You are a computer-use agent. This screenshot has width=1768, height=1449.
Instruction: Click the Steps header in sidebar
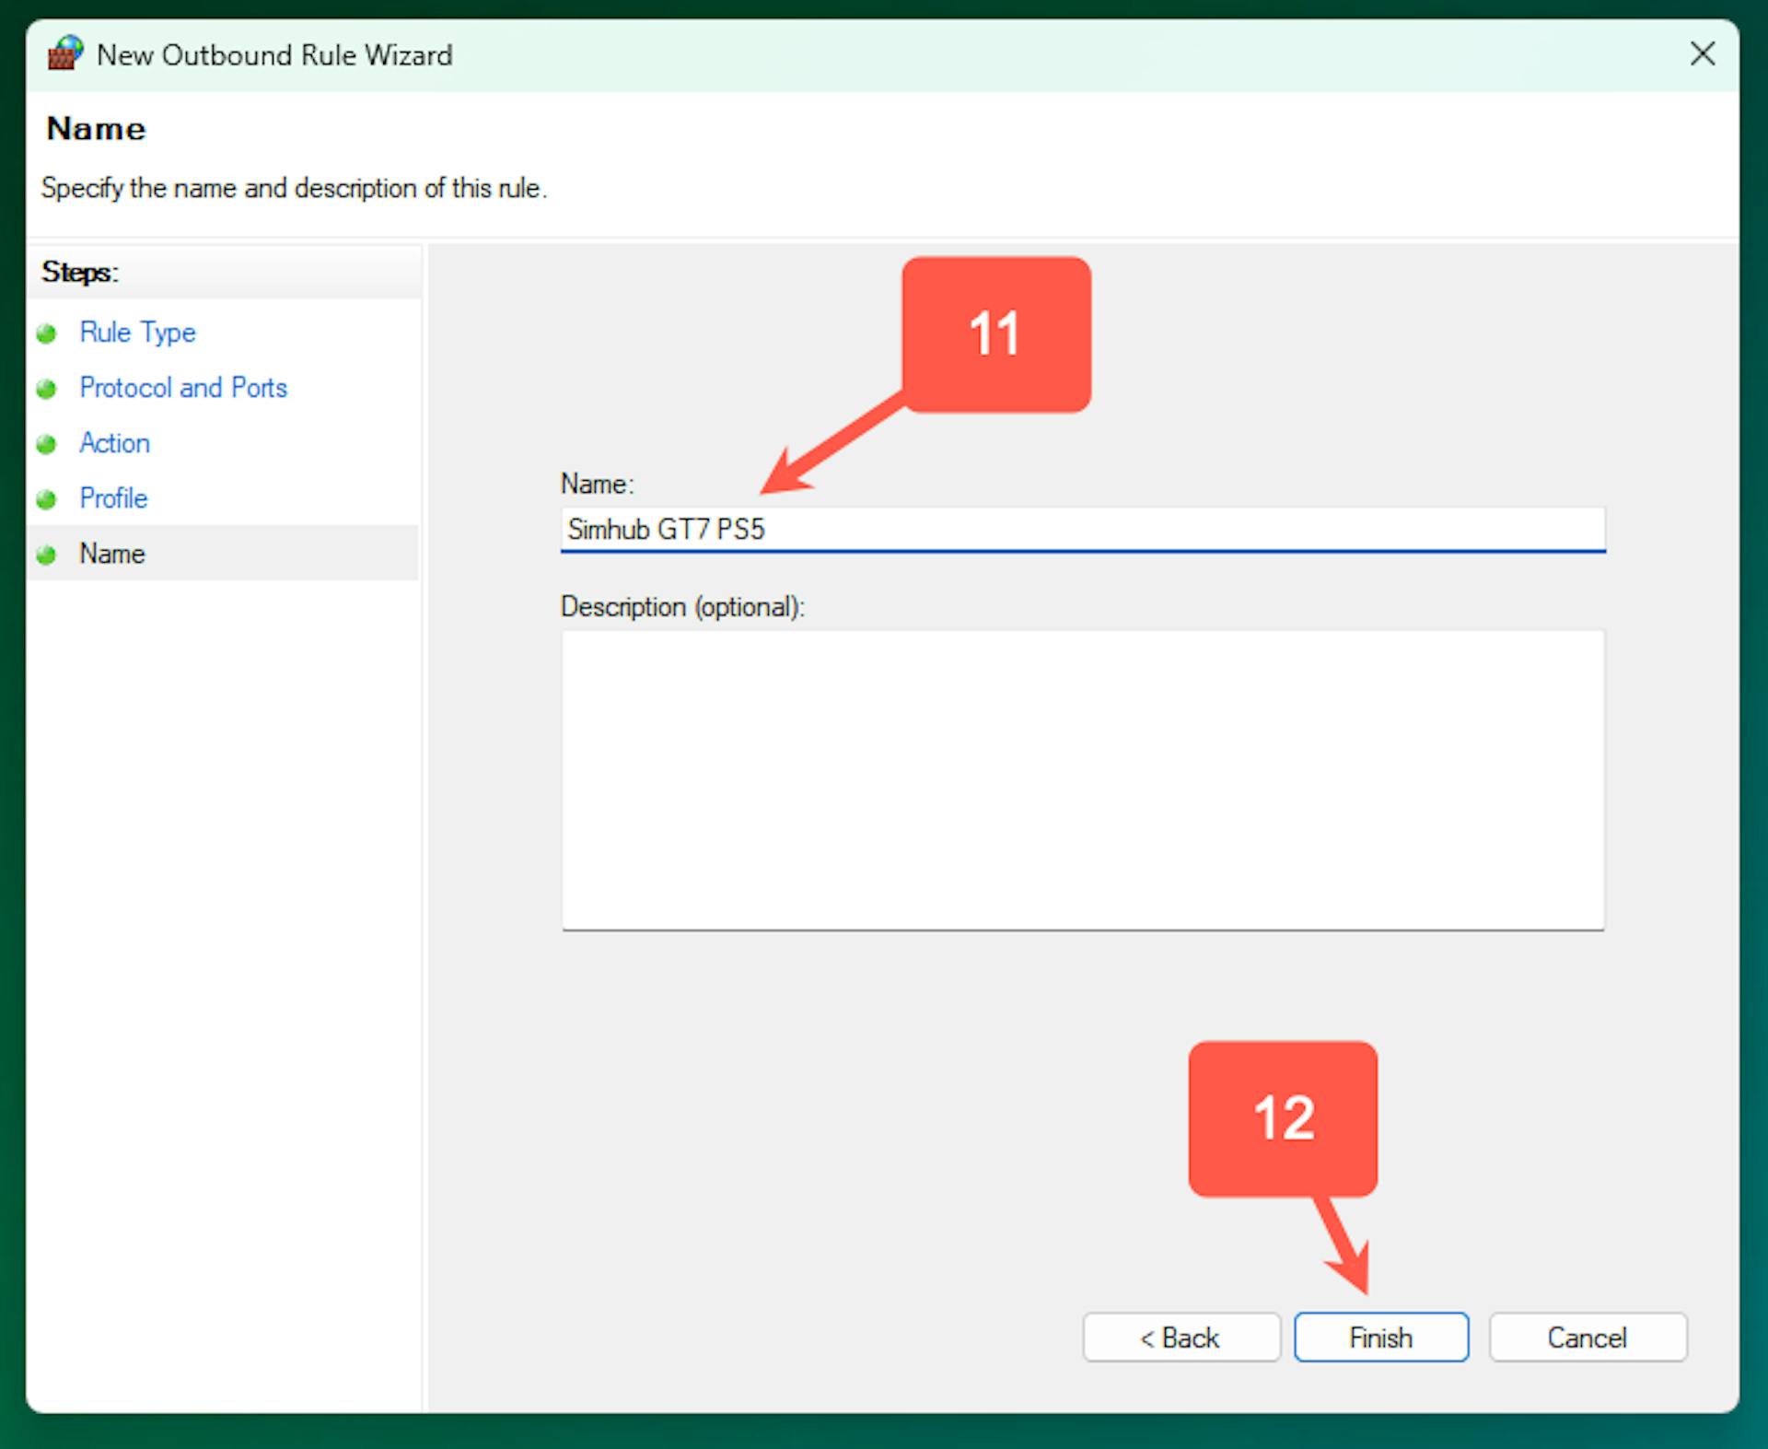[x=80, y=272]
